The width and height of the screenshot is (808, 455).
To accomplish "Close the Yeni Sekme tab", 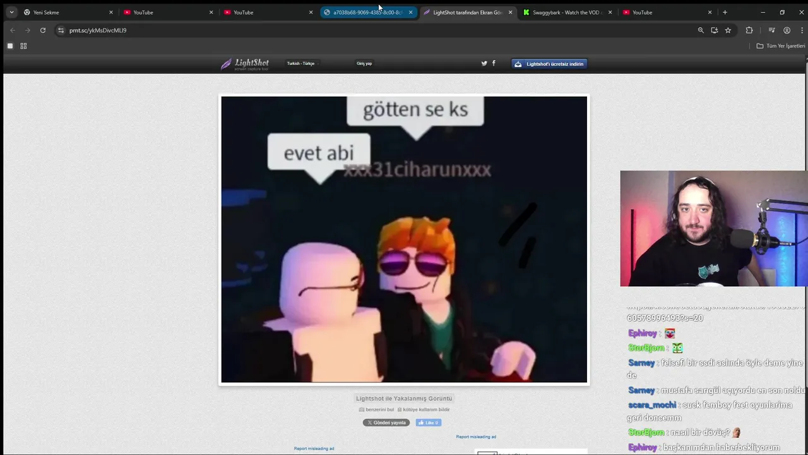I will 111,12.
